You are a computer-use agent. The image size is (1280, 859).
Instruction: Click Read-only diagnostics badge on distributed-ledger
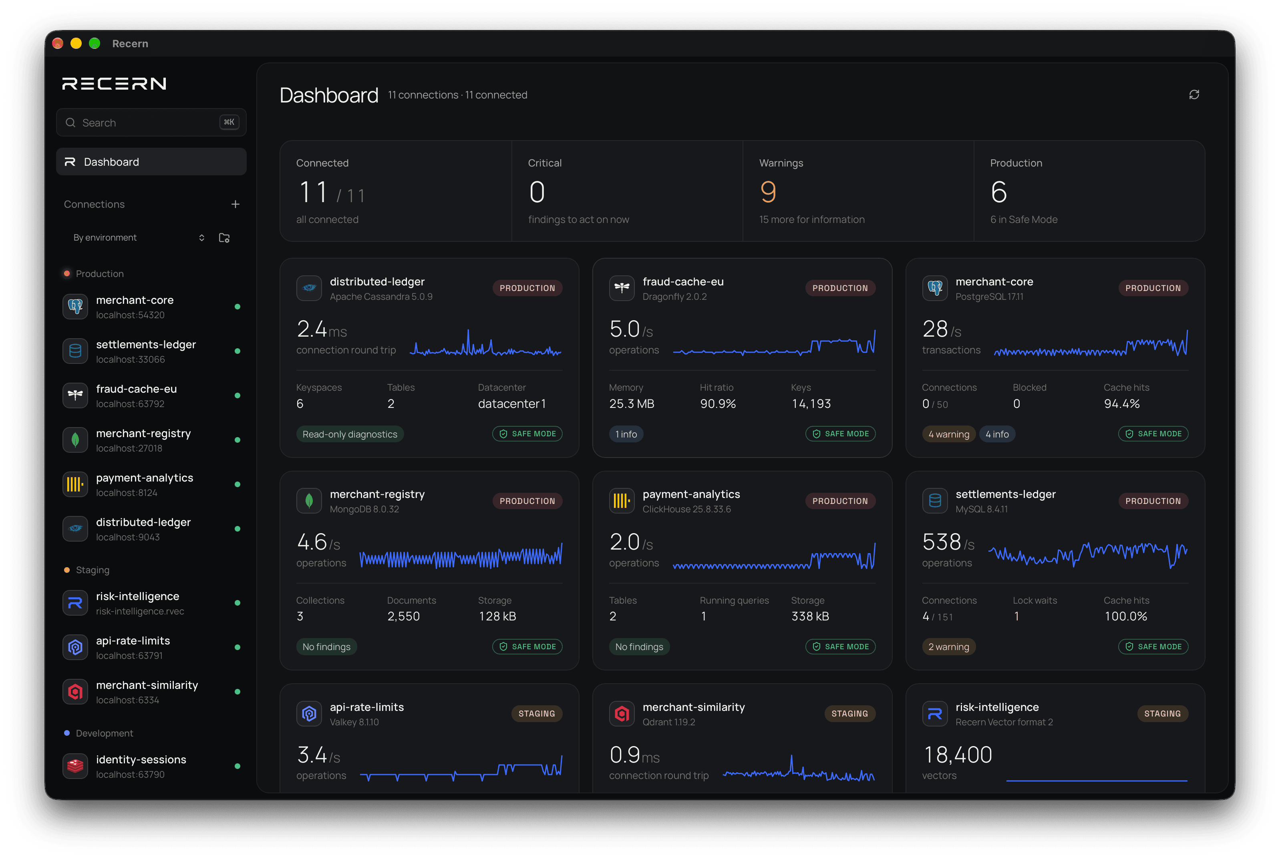coord(350,434)
